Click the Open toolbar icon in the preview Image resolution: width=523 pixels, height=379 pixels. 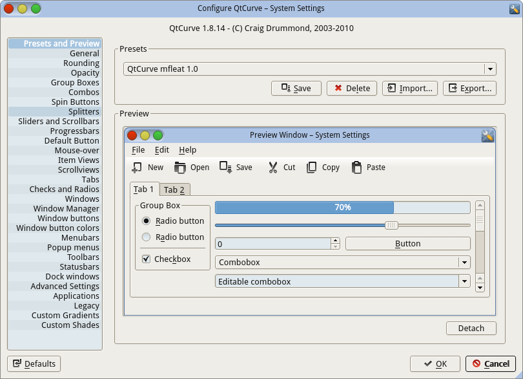pyautogui.click(x=180, y=168)
